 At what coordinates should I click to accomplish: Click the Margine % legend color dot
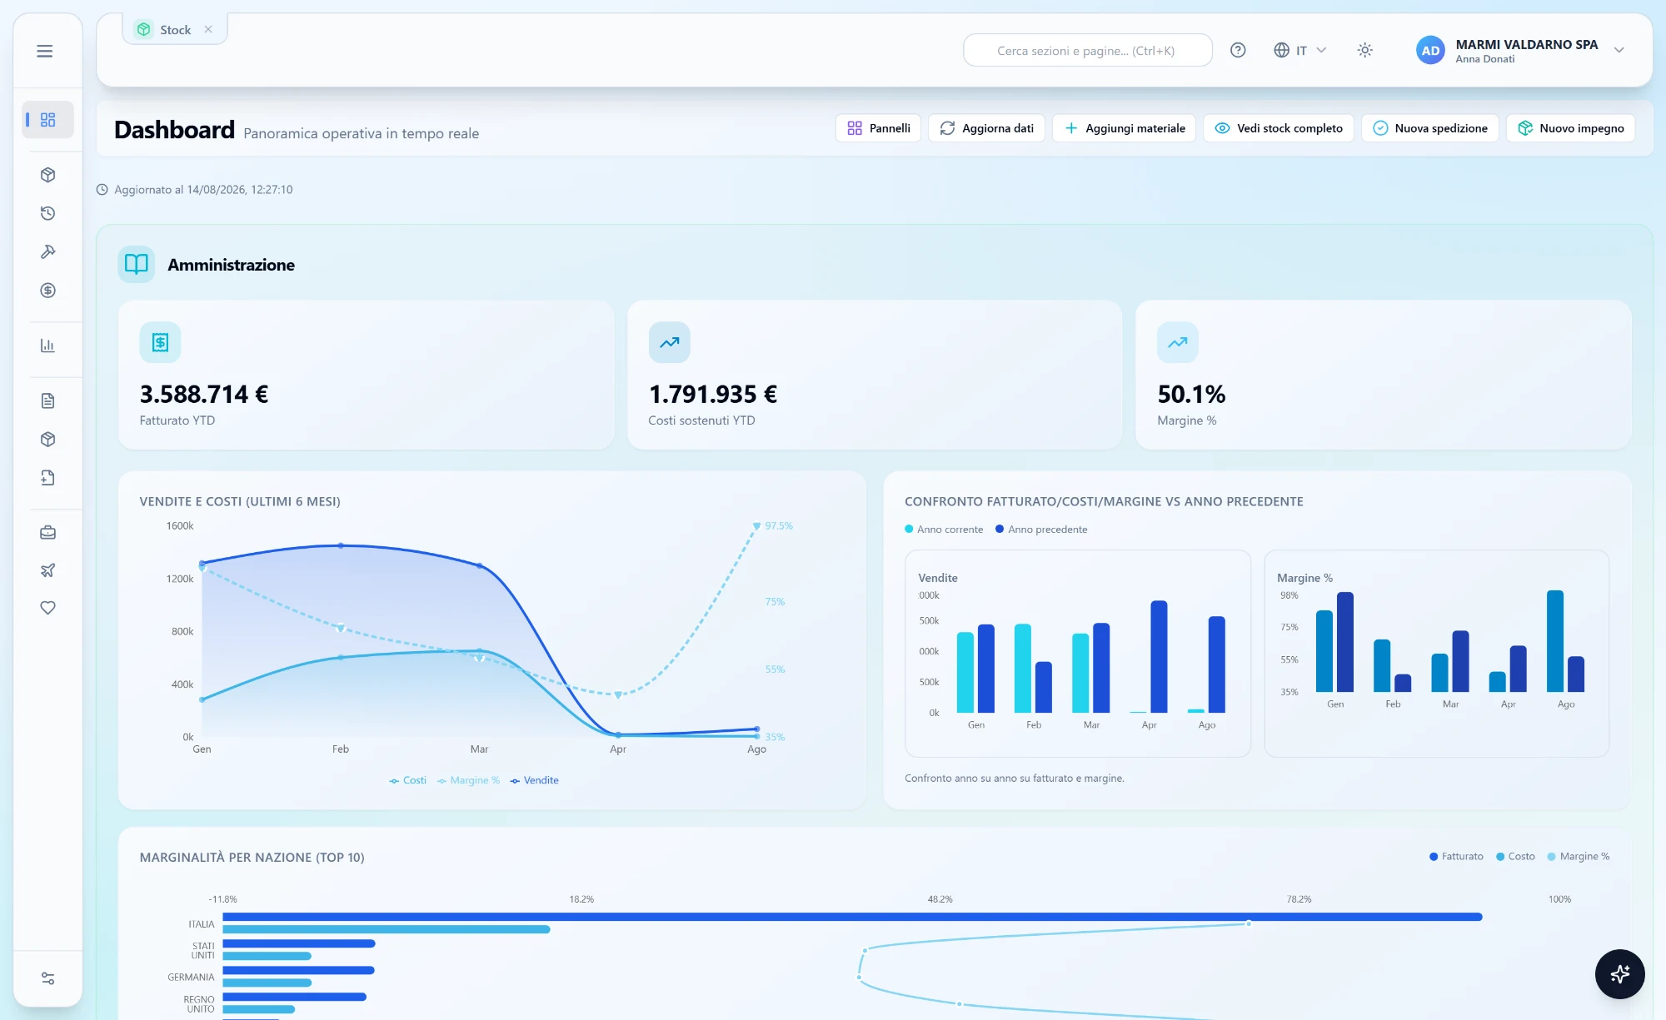[1551, 857]
